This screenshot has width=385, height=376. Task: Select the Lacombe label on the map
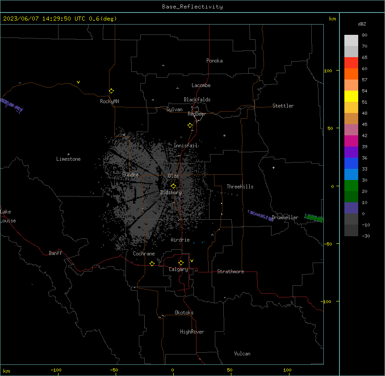pos(201,85)
